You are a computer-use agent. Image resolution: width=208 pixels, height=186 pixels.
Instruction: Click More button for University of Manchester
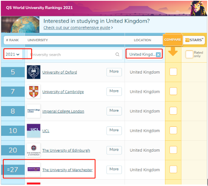(114, 169)
